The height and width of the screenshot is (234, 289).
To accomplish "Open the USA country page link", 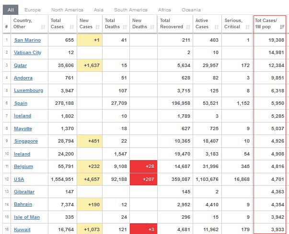I will (20, 179).
